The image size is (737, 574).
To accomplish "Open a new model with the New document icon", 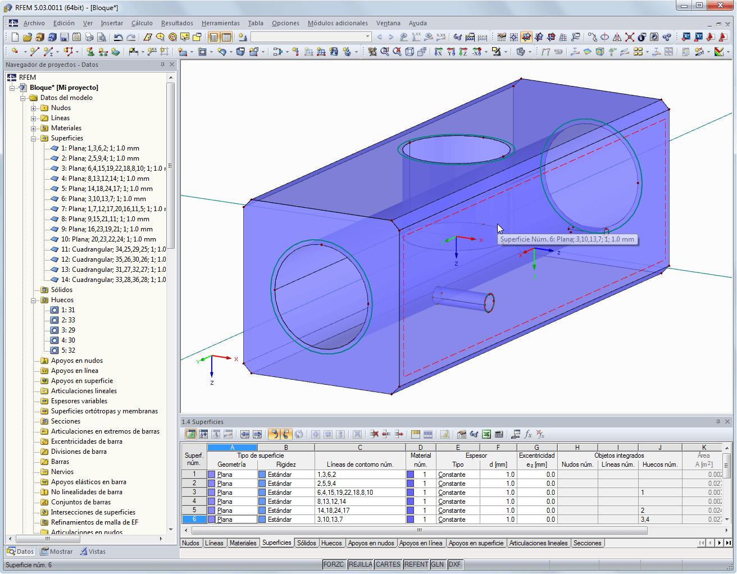I will click(x=14, y=37).
